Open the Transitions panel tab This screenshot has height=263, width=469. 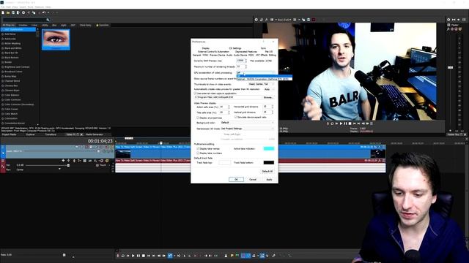click(x=51, y=134)
